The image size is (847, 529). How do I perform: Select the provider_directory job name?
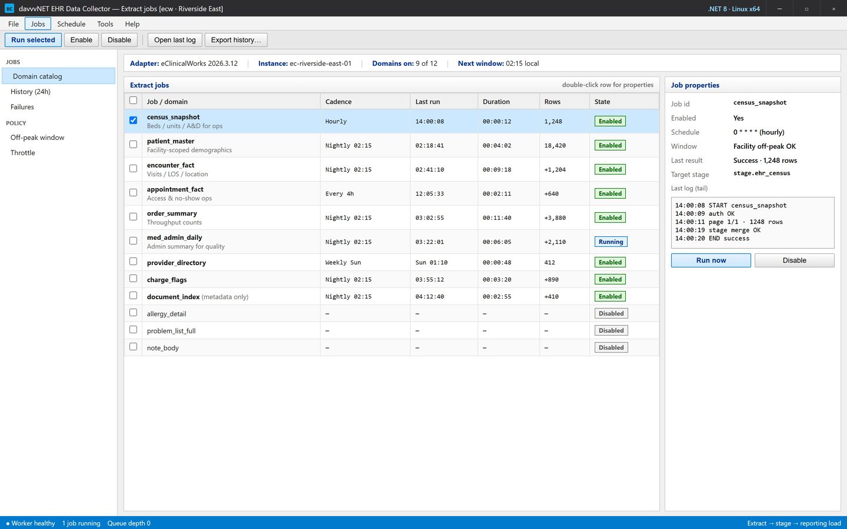(176, 263)
